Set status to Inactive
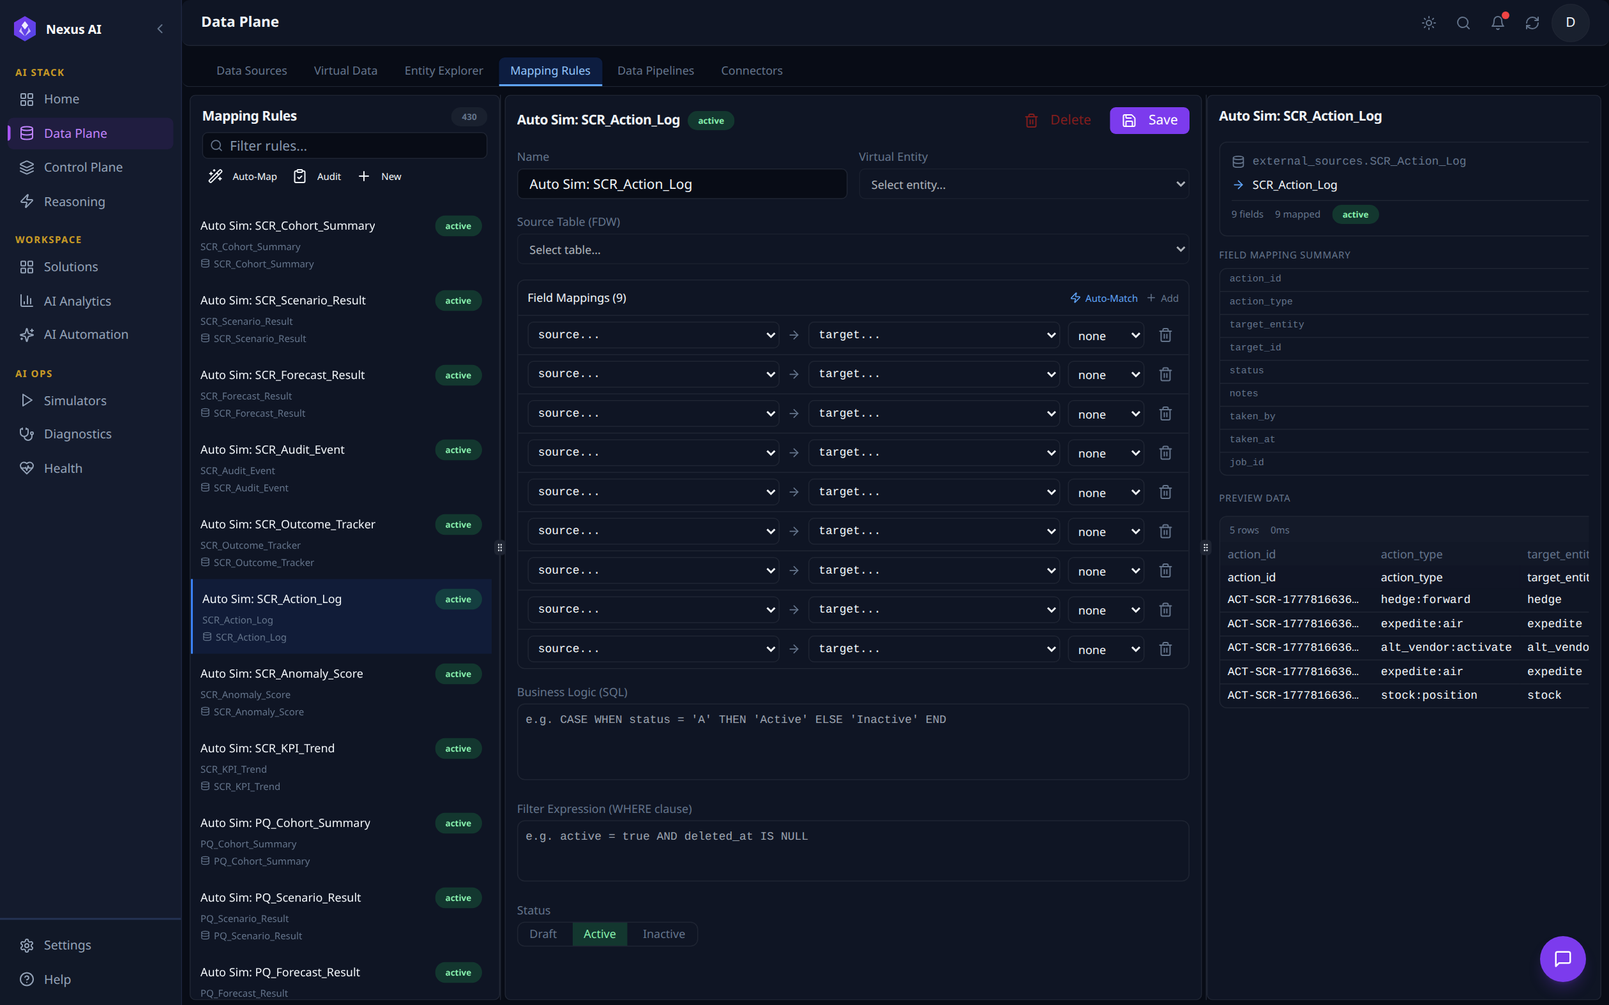Viewport: 1609px width, 1005px height. [x=663, y=934]
